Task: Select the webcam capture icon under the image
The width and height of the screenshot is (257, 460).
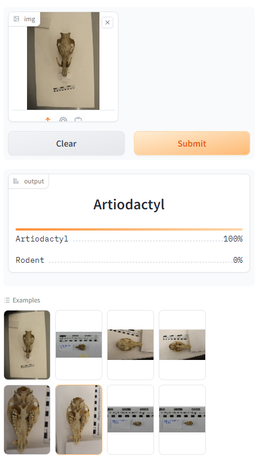Action: pos(63,120)
